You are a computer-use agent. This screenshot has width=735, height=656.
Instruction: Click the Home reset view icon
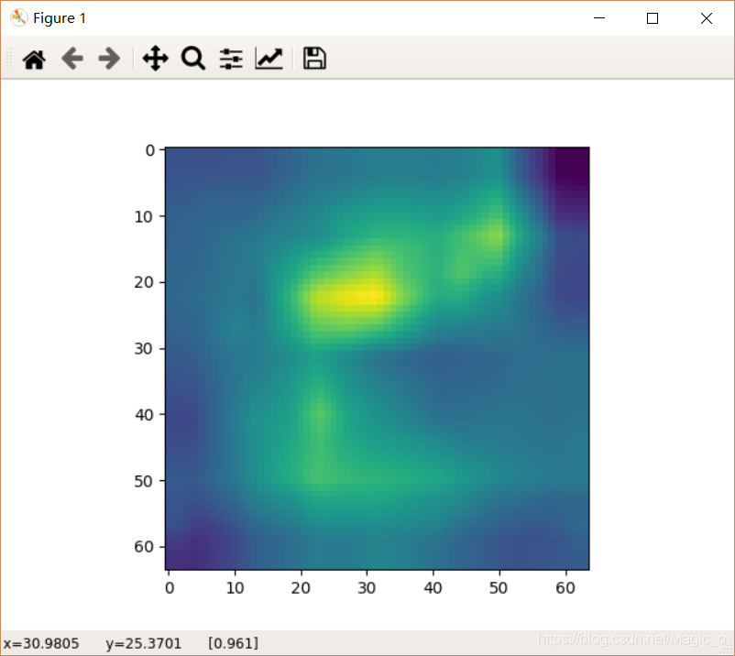(x=34, y=59)
